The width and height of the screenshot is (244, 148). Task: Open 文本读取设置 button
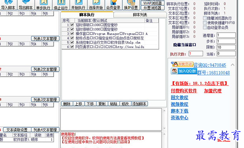point(17,130)
